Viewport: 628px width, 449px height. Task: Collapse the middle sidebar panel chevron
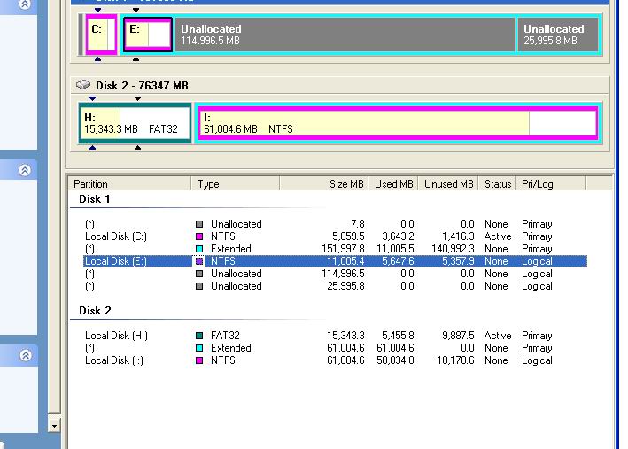[25, 170]
